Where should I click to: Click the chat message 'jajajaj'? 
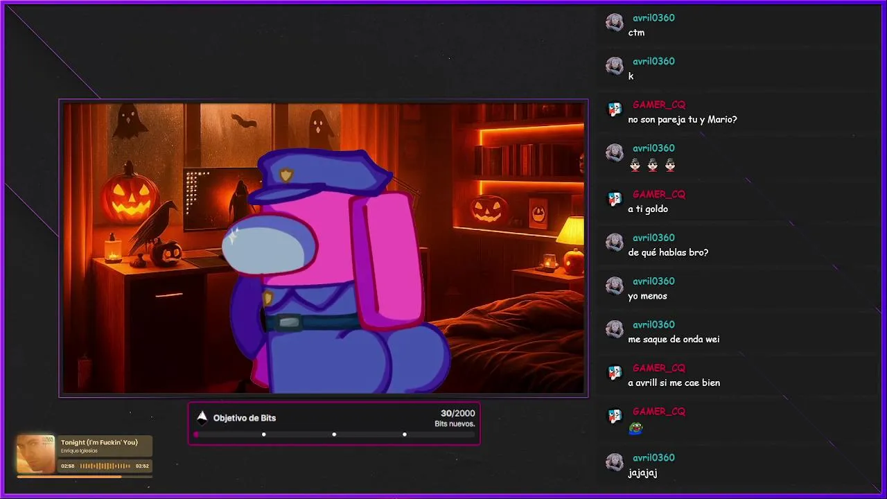tap(642, 473)
